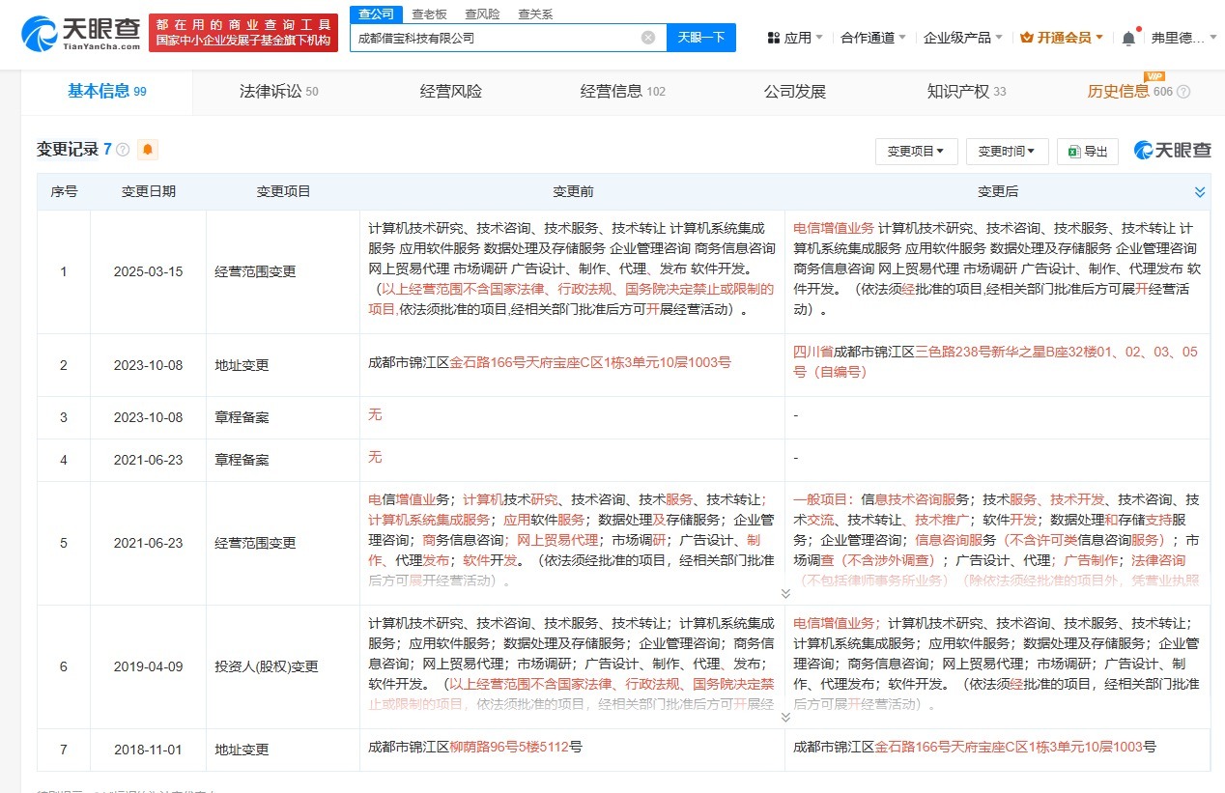This screenshot has width=1225, height=793.
Task: Click the clear (×) icon in search box
Action: click(647, 37)
